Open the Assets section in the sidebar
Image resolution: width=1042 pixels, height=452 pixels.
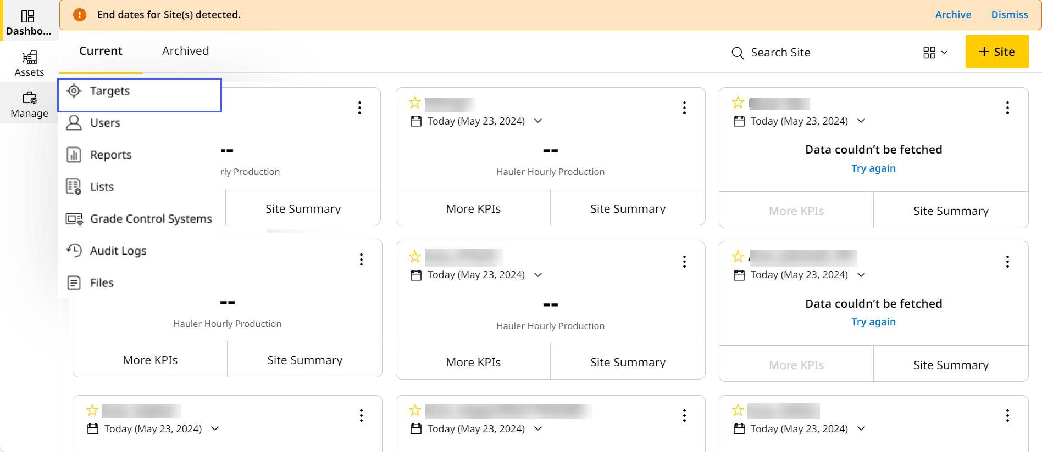pyautogui.click(x=29, y=64)
